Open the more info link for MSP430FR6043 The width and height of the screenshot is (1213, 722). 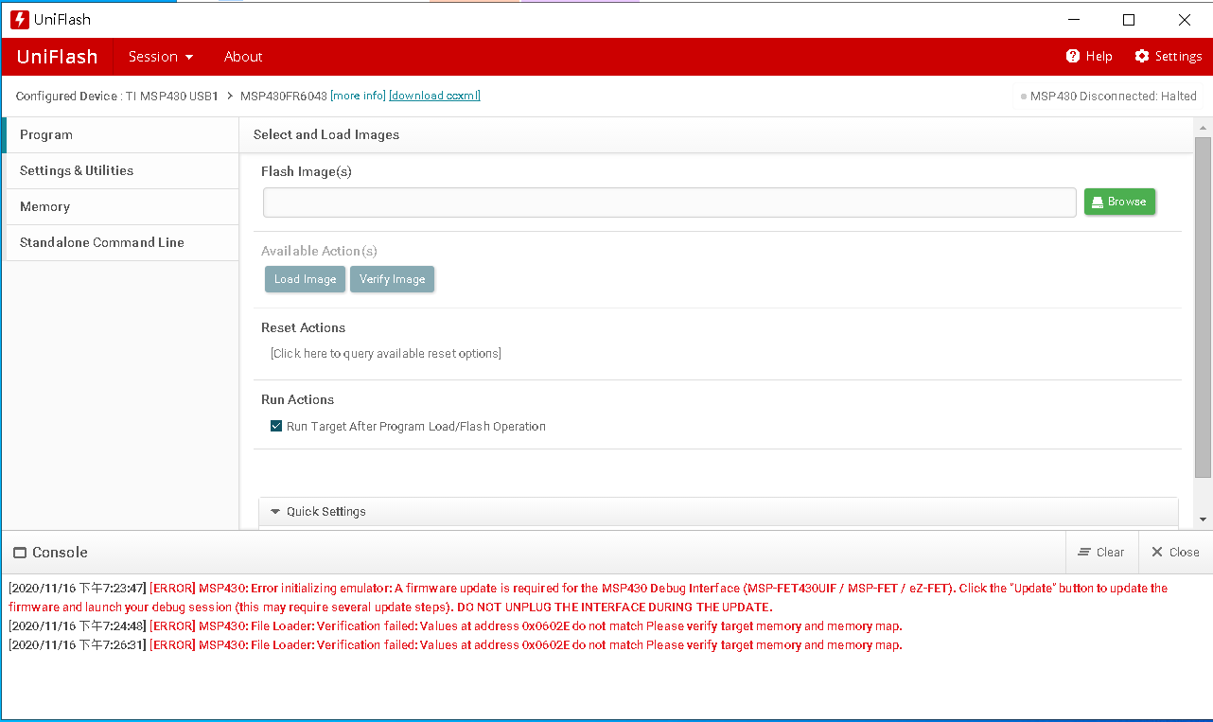click(x=358, y=96)
